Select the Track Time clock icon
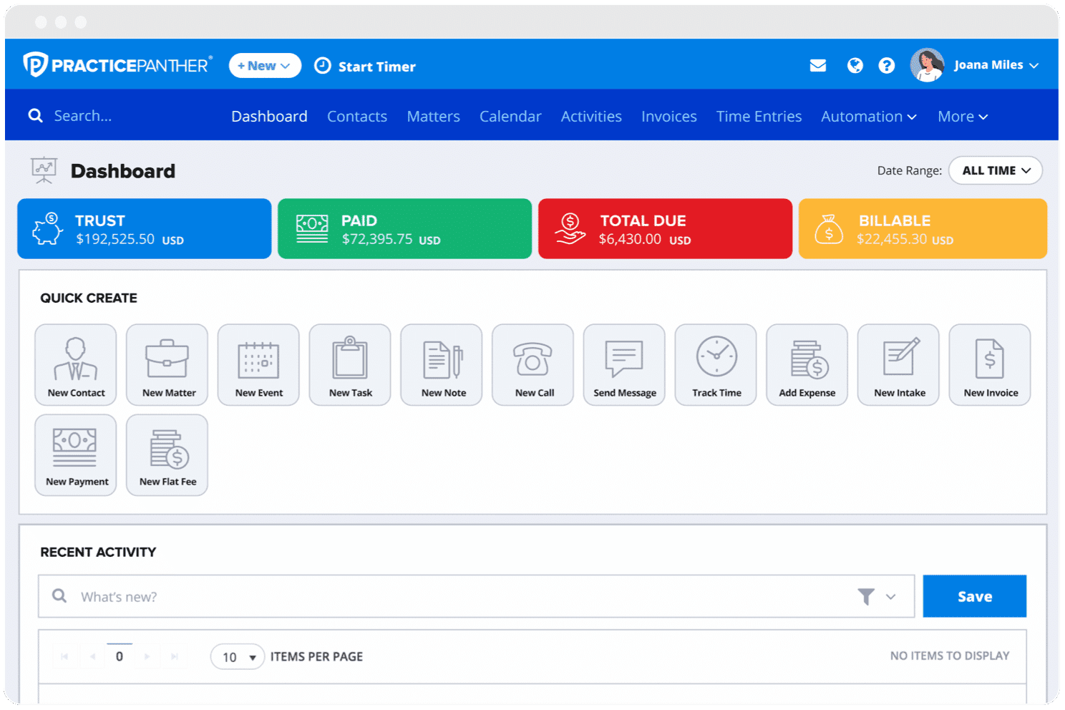This screenshot has height=710, width=1065. [x=715, y=364]
